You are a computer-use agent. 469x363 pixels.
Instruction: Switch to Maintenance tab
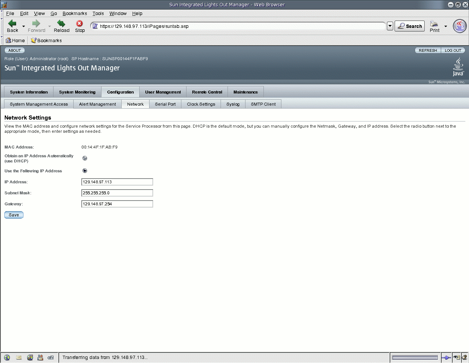245,92
